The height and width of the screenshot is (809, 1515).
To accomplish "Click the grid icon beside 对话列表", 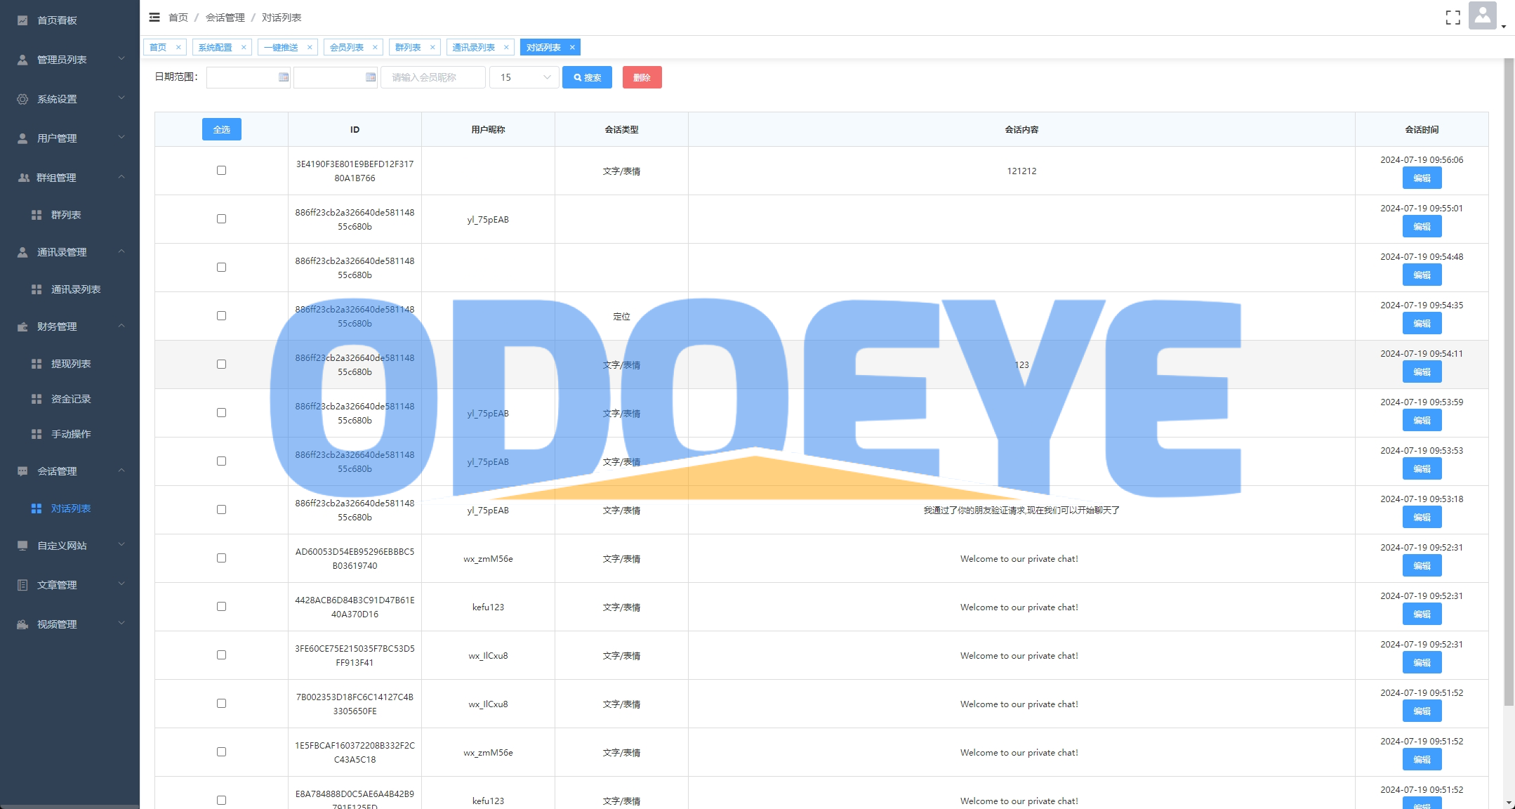I will [x=37, y=508].
